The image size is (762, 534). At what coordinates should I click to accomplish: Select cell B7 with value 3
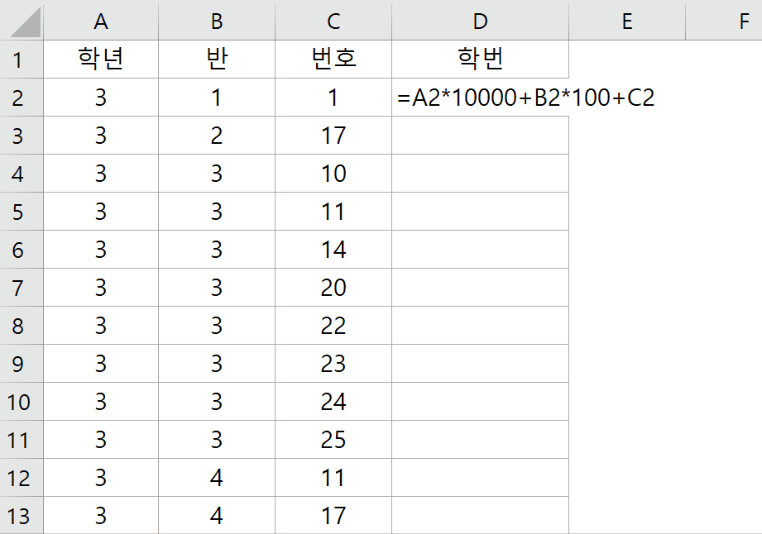(217, 288)
